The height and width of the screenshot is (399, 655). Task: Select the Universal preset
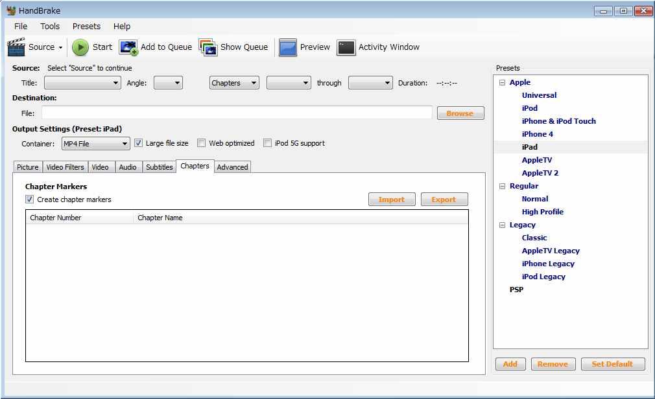click(x=540, y=95)
